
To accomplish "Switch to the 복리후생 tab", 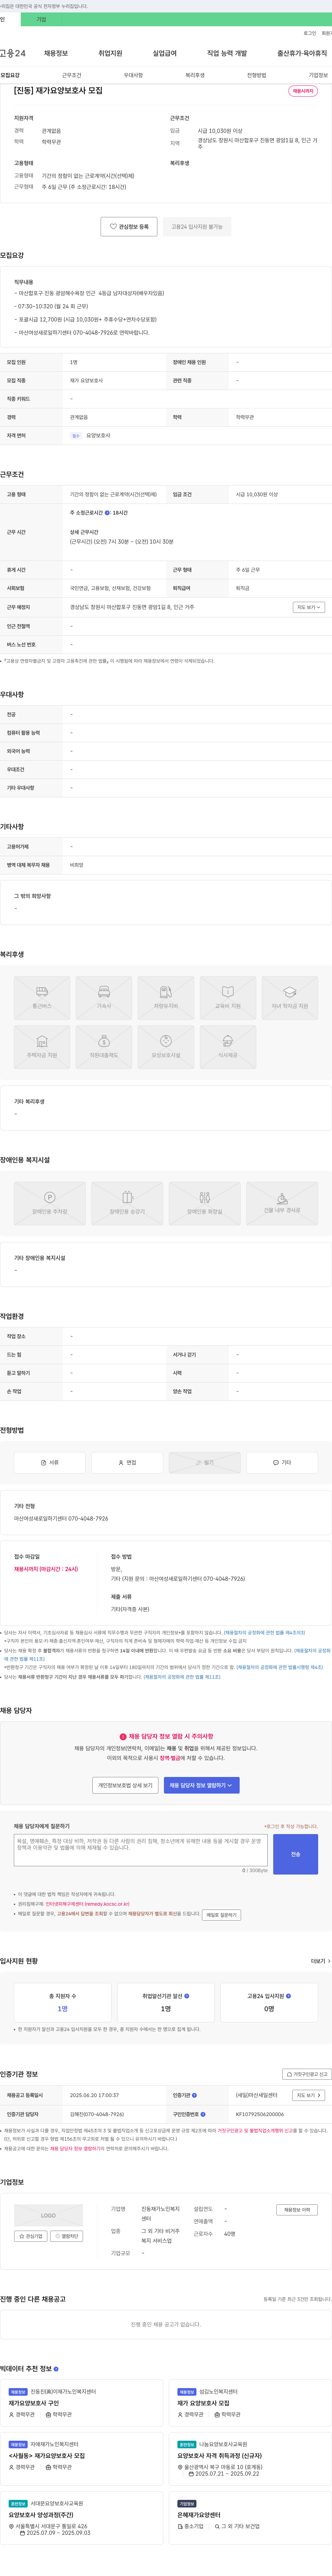I will [195, 75].
